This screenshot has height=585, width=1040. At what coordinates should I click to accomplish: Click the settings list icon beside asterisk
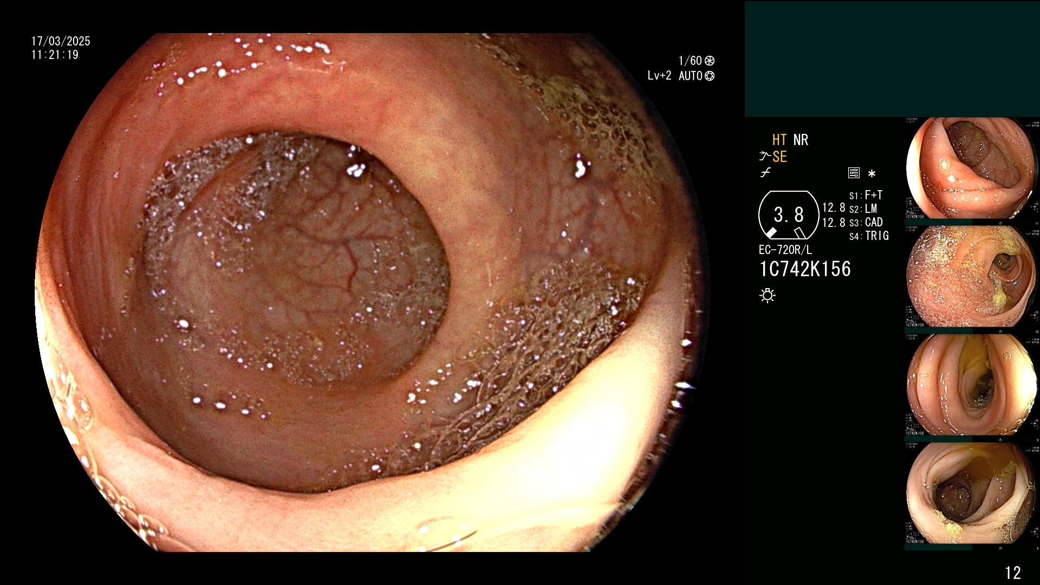[x=854, y=173]
